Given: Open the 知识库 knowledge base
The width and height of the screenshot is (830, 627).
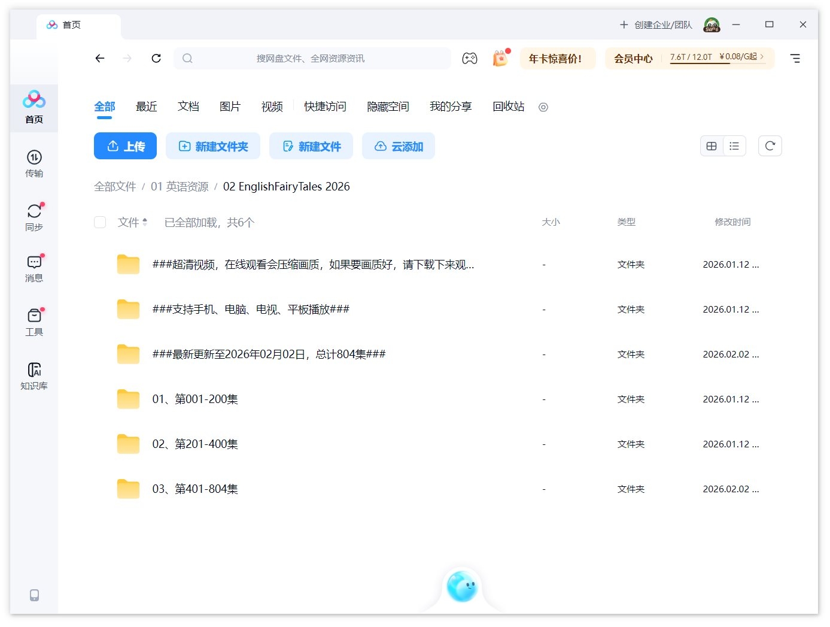Looking at the screenshot, I should [34, 375].
